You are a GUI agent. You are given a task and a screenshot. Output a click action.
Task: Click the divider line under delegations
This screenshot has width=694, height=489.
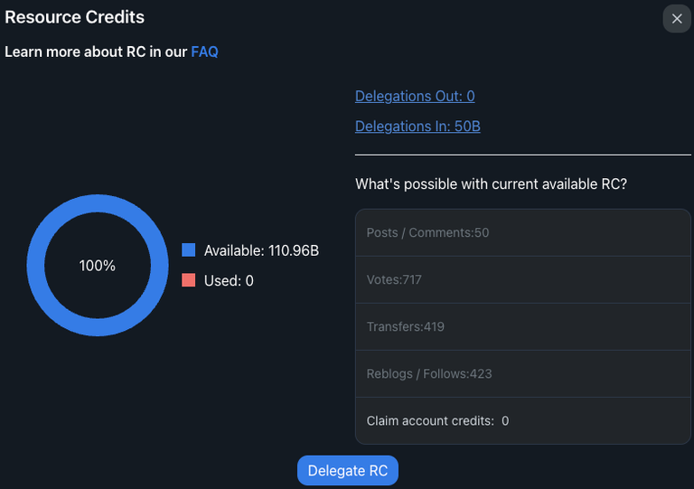click(522, 155)
